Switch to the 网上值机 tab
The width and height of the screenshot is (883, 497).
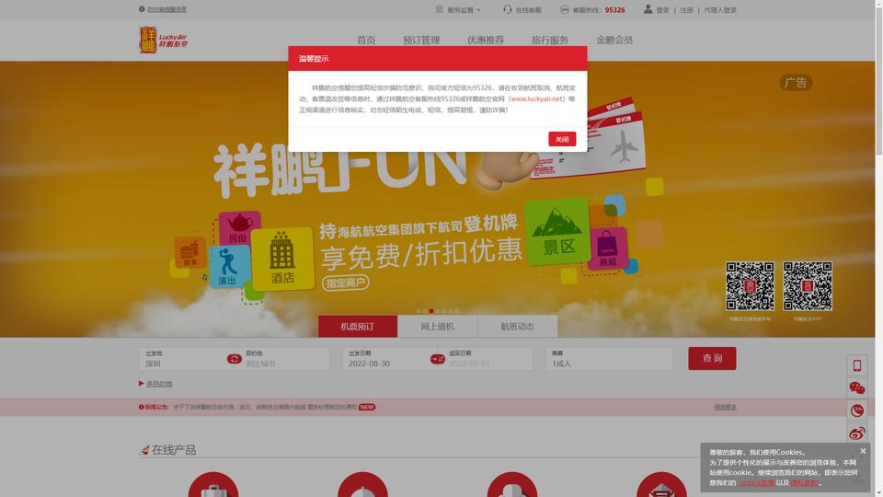pyautogui.click(x=438, y=326)
